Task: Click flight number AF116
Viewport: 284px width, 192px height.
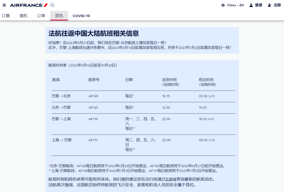Action: pyautogui.click(x=93, y=119)
